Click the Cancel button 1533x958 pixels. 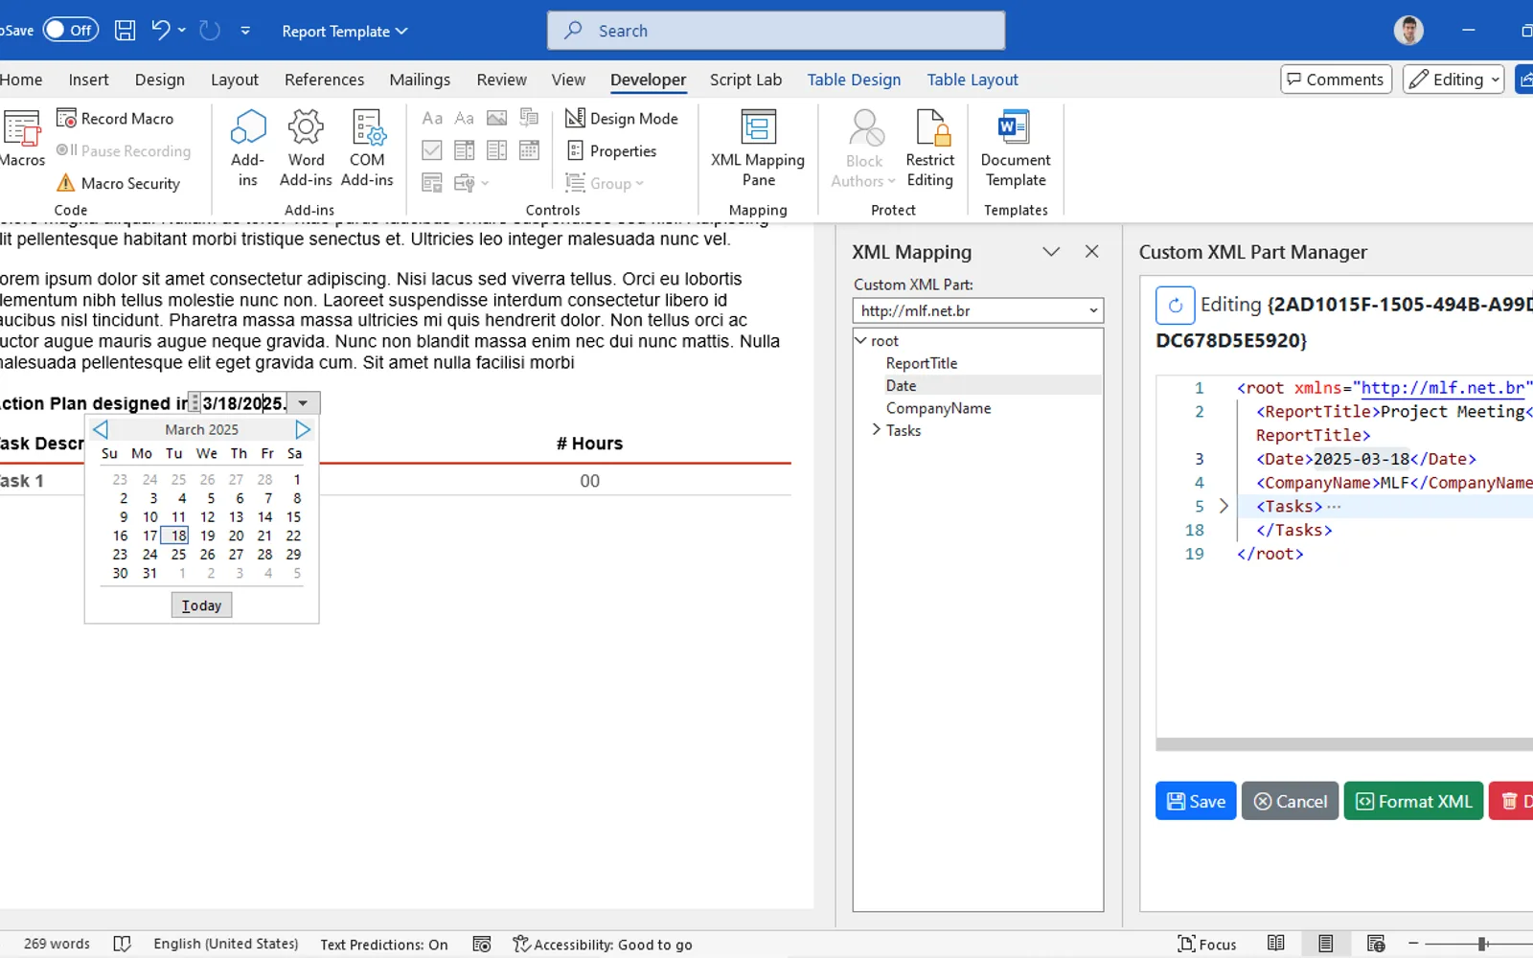(1291, 801)
